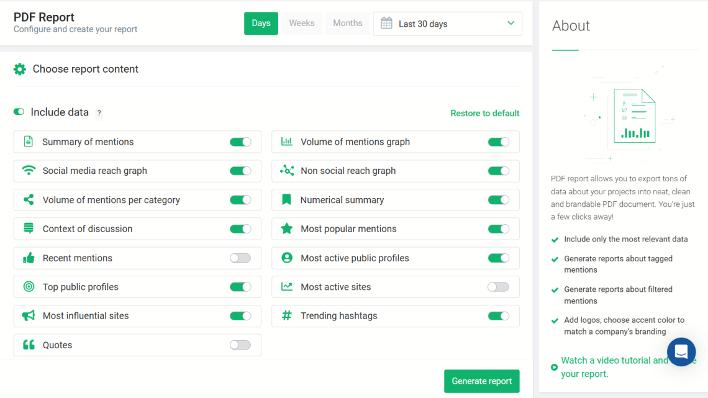708x398 pixels.
Task: Switch to the Weeks tab
Action: pyautogui.click(x=302, y=24)
